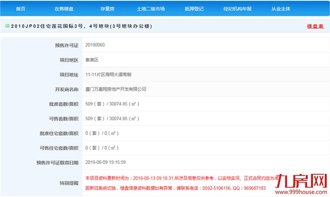Screen dimensions: 330x197
Task: Select the 开发商名称 label
Action: tap(67, 89)
